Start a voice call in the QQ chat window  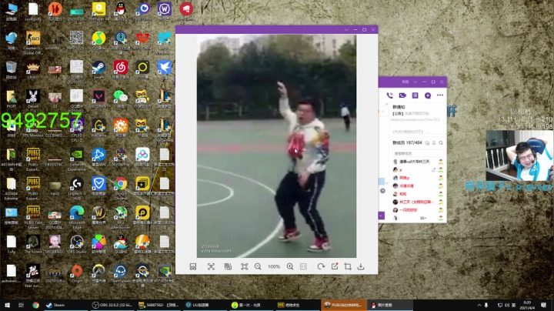tap(389, 95)
